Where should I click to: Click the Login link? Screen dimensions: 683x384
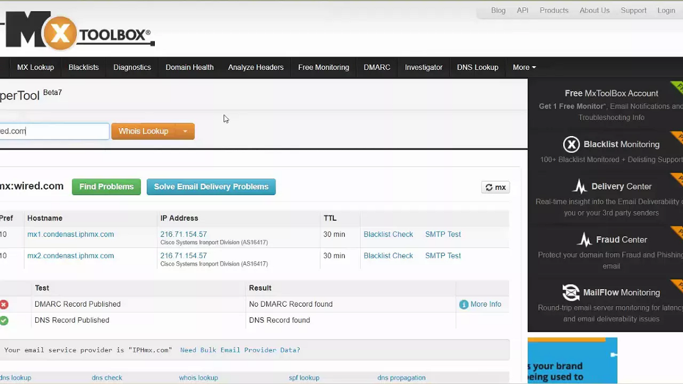[x=666, y=10]
